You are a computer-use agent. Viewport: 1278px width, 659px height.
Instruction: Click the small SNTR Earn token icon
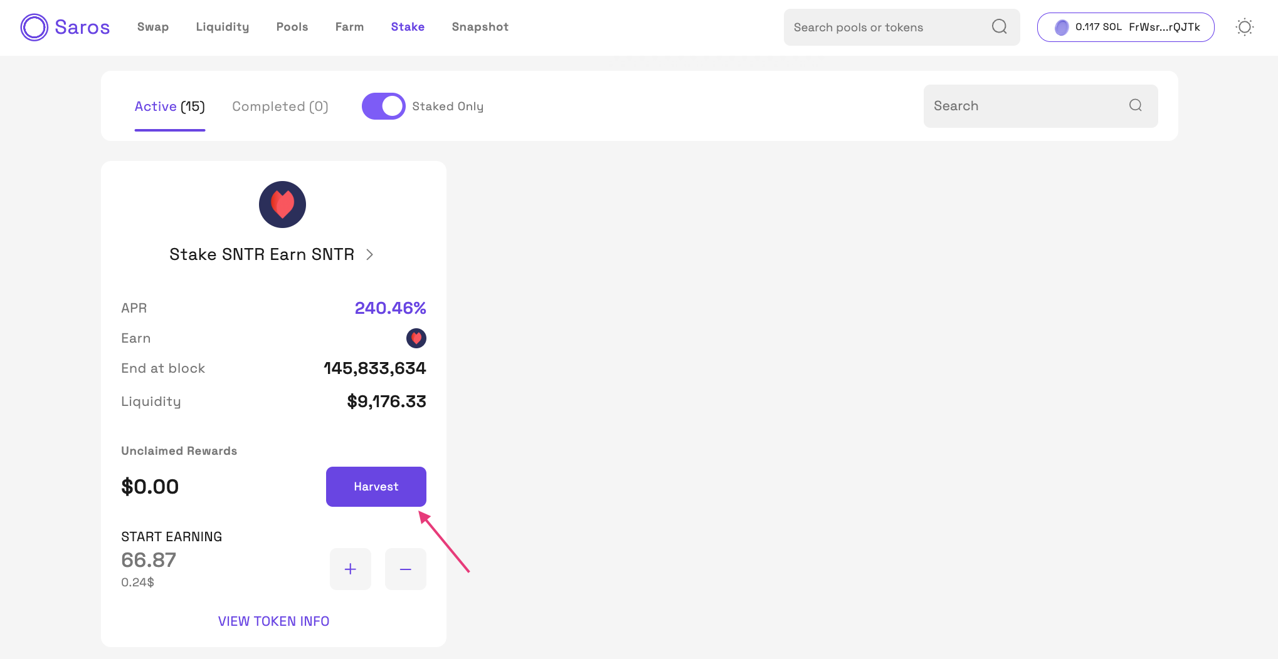416,338
